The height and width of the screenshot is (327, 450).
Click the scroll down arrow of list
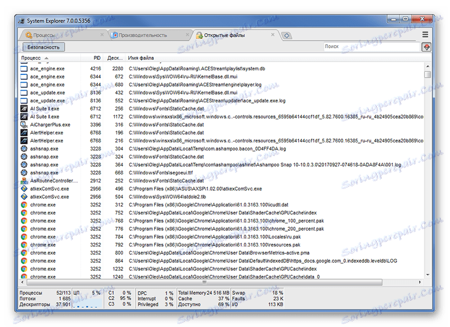coord(427,275)
